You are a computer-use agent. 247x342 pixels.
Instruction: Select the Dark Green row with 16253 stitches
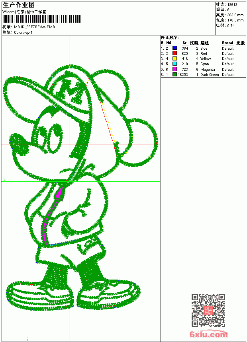point(203,74)
